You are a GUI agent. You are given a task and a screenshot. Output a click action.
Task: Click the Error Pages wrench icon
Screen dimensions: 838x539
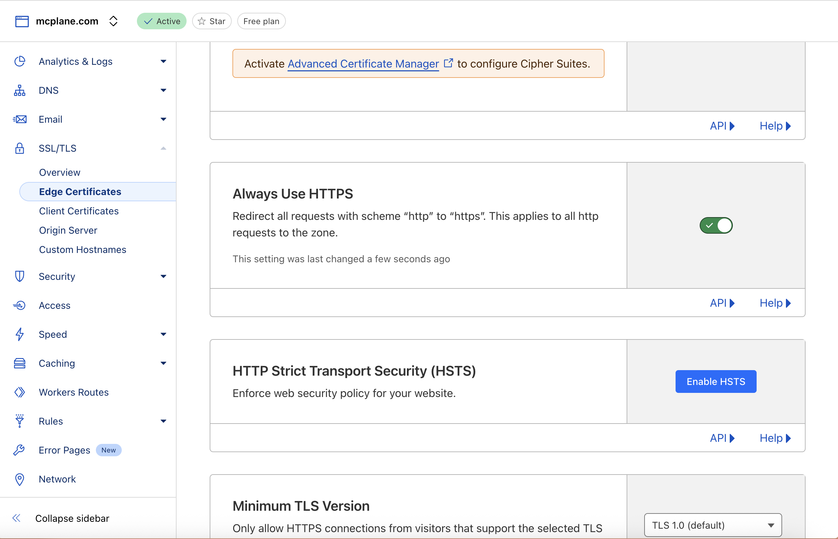tap(19, 450)
